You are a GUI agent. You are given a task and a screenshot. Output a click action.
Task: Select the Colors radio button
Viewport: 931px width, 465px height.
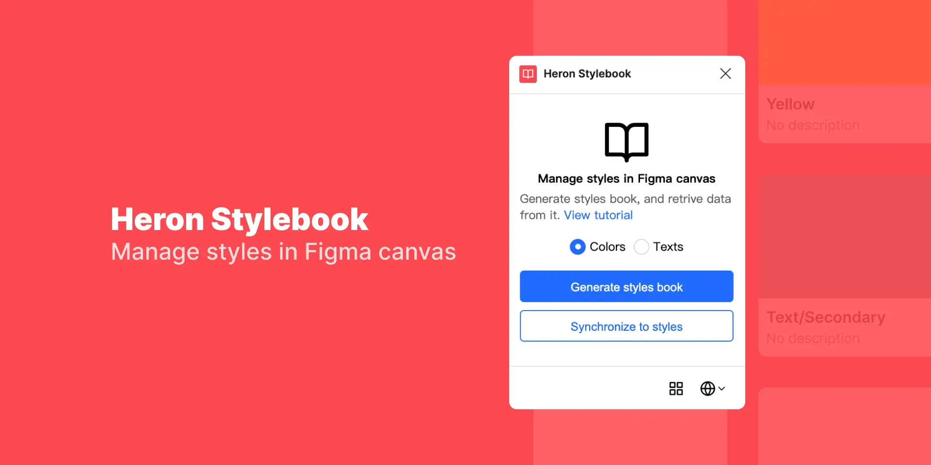(578, 247)
